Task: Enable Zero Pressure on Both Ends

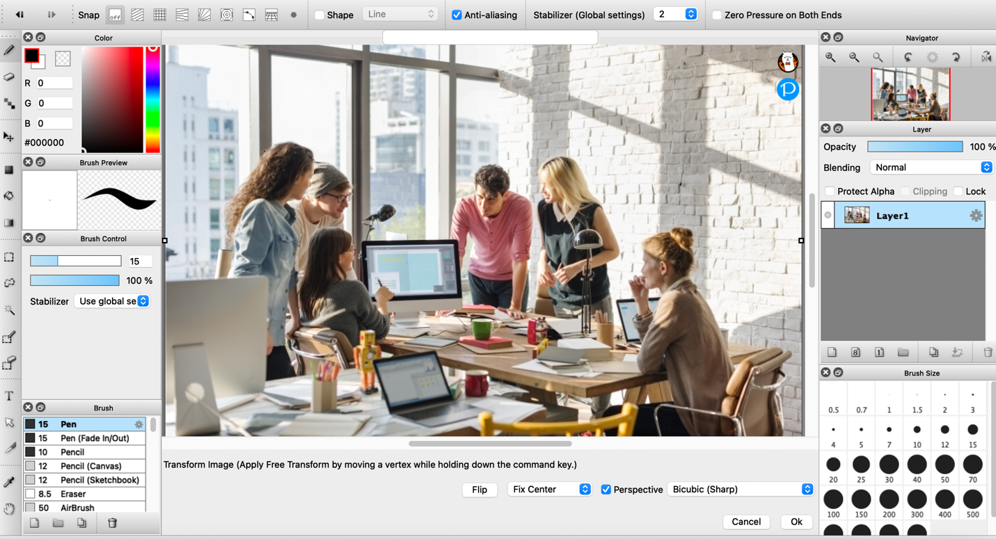Action: (717, 15)
